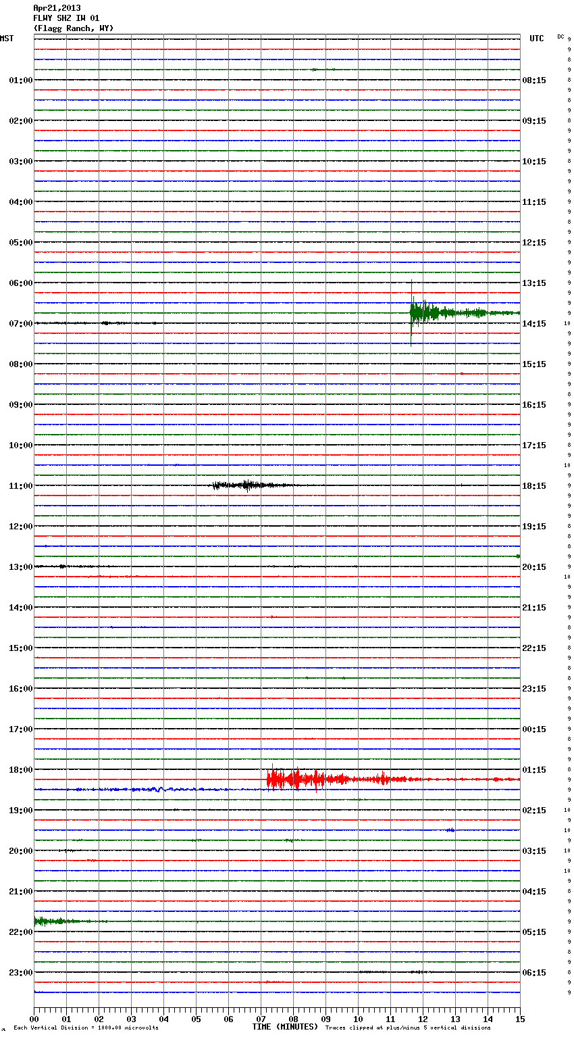Click the 10:15 UTC time label

click(x=534, y=162)
